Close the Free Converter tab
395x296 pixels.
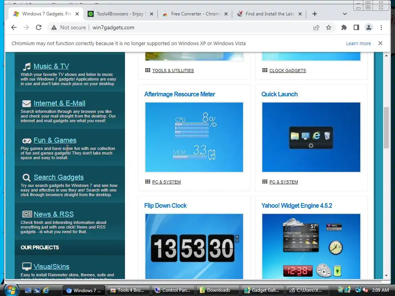coord(226,14)
